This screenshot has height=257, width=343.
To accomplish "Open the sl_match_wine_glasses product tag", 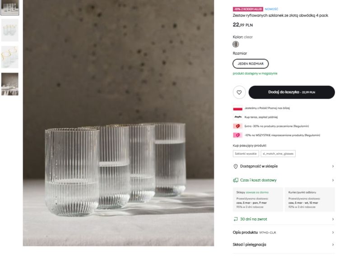I will point(278,154).
